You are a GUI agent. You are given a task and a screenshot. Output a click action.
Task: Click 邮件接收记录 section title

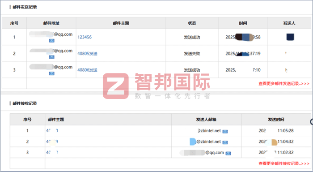tap(25, 103)
